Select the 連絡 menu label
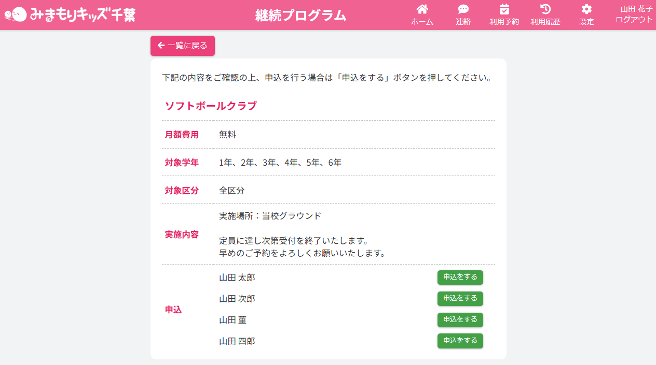Screen dimensions: 656x365 [463, 22]
